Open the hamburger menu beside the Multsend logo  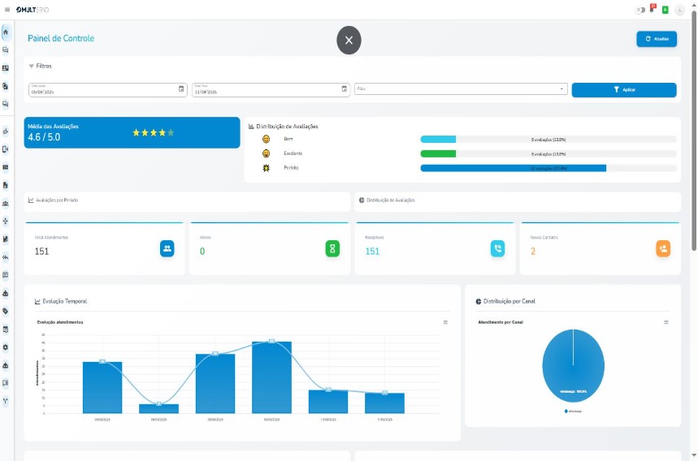pos(7,10)
